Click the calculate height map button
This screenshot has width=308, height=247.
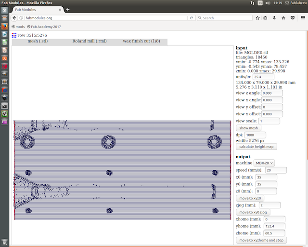click(x=257, y=147)
